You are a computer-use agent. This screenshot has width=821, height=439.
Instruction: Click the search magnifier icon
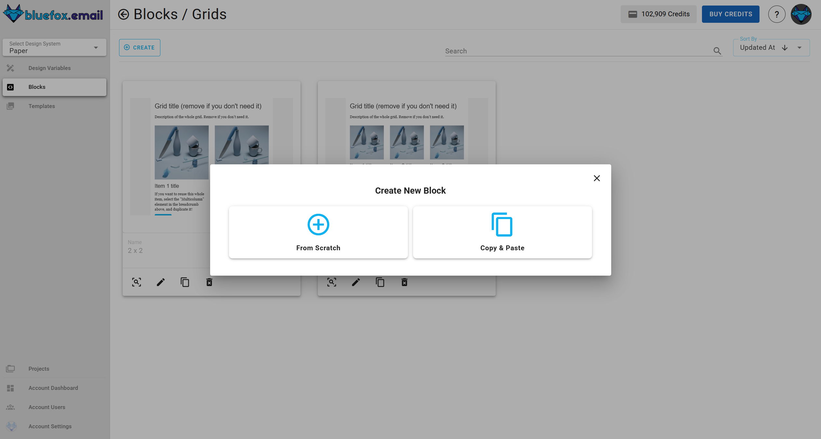[717, 51]
